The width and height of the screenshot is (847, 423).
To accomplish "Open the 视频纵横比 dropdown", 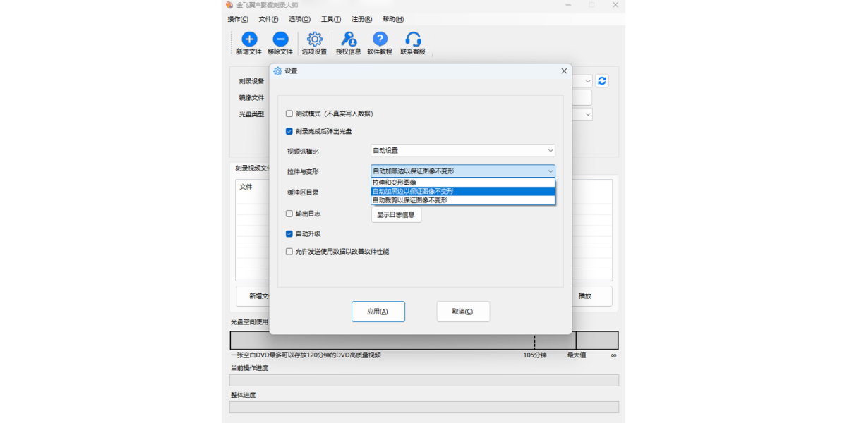I will (463, 150).
